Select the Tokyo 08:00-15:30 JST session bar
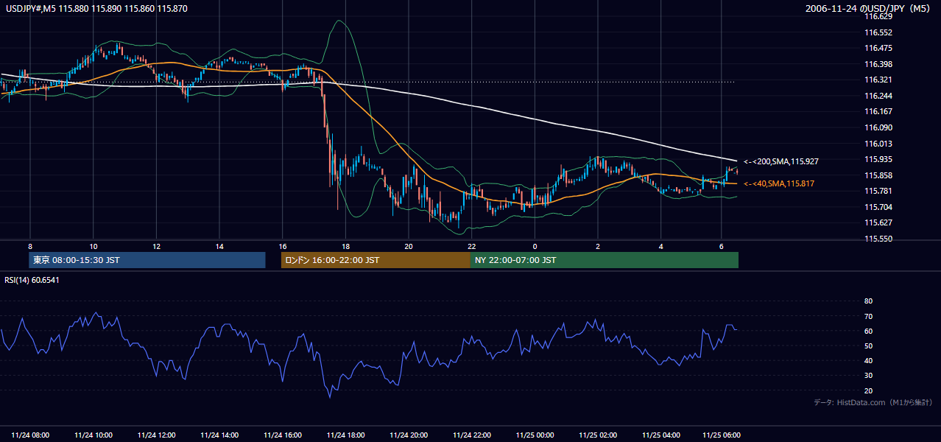This screenshot has width=941, height=442. (x=147, y=260)
